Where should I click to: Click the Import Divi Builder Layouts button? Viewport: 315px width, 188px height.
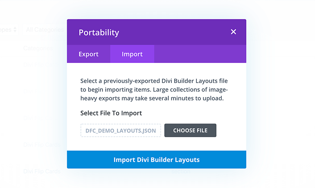pos(156,160)
